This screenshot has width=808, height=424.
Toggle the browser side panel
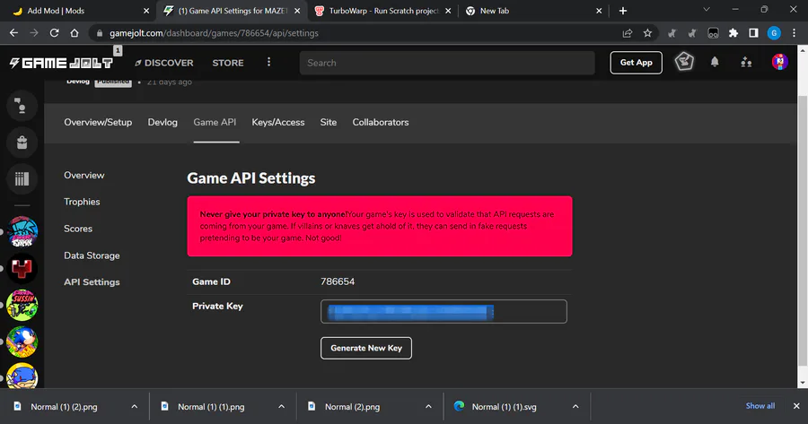pos(753,33)
